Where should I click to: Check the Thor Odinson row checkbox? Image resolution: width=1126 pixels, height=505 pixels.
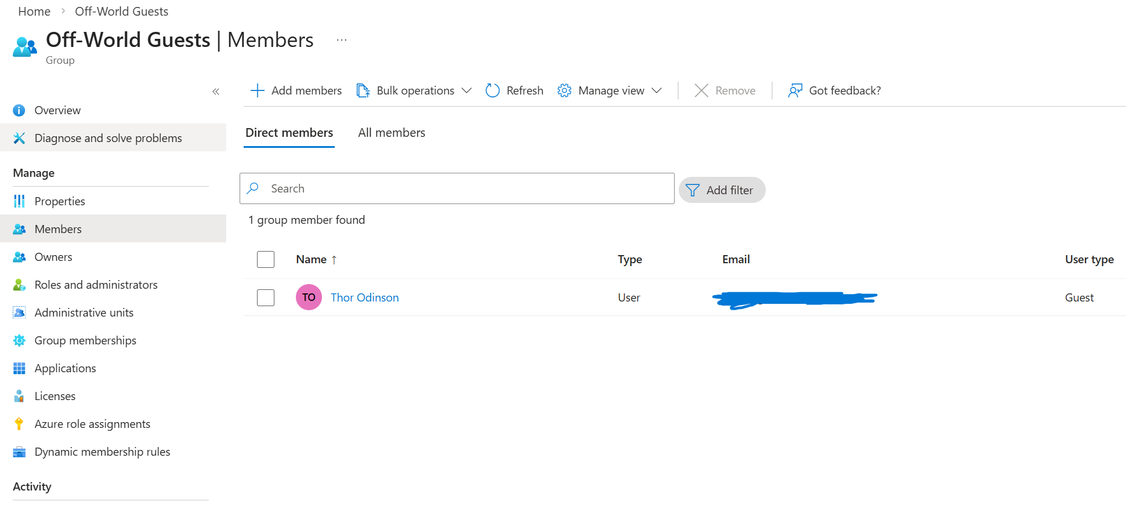266,297
